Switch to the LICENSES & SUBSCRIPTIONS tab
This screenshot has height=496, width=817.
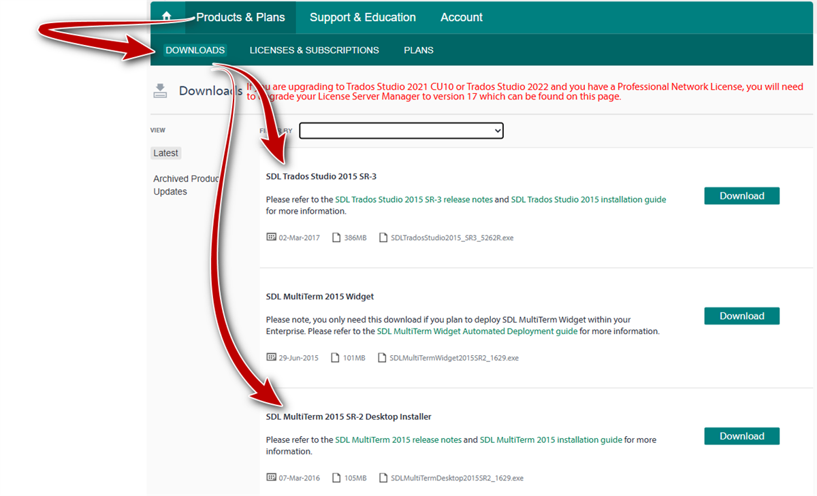314,50
